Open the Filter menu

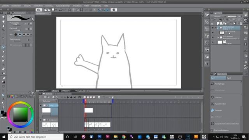click(86, 6)
